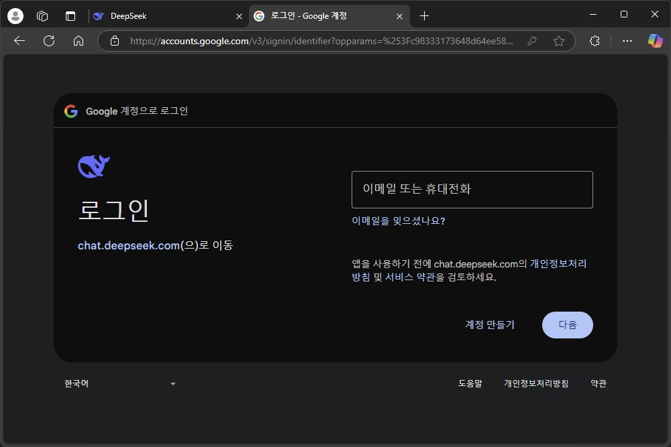Image resolution: width=671 pixels, height=447 pixels.
Task: Click the 다음 button
Action: pos(568,325)
